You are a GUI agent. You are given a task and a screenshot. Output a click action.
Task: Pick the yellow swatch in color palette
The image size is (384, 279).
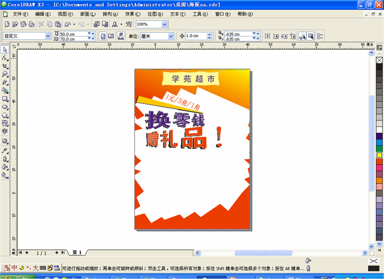pyautogui.click(x=379, y=155)
